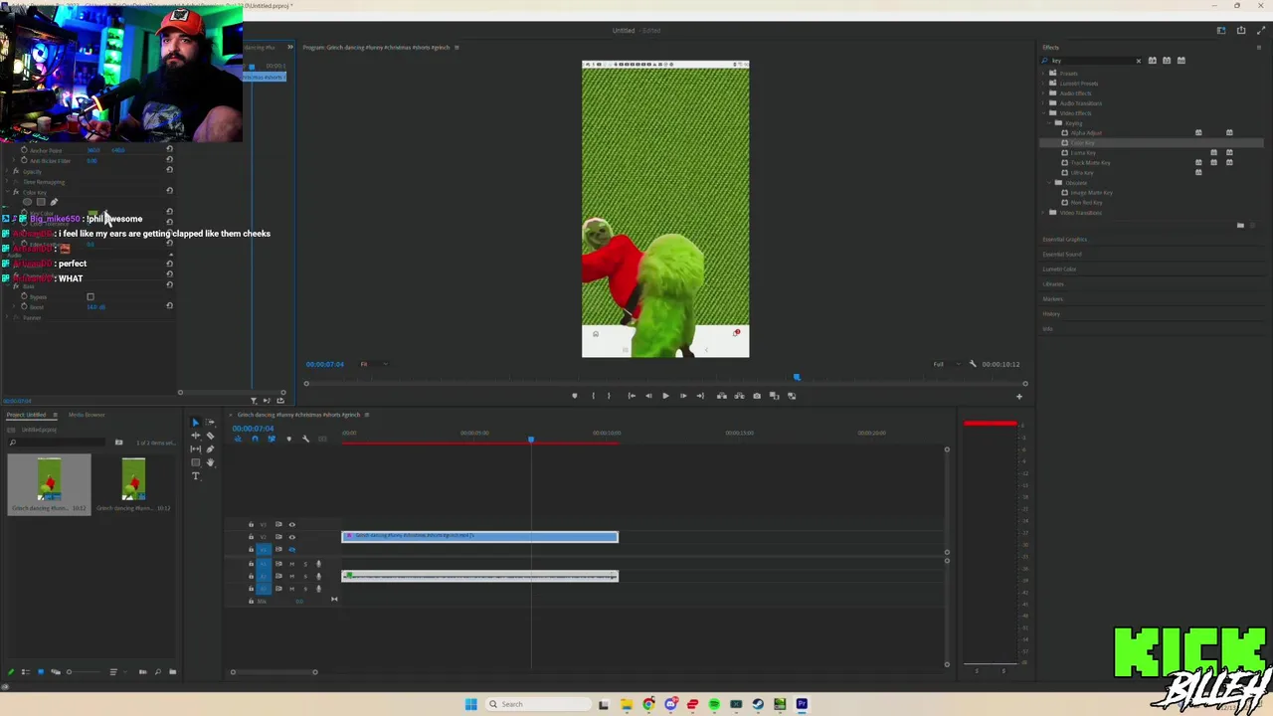
Task: Select the Slip tool
Action: click(x=196, y=449)
